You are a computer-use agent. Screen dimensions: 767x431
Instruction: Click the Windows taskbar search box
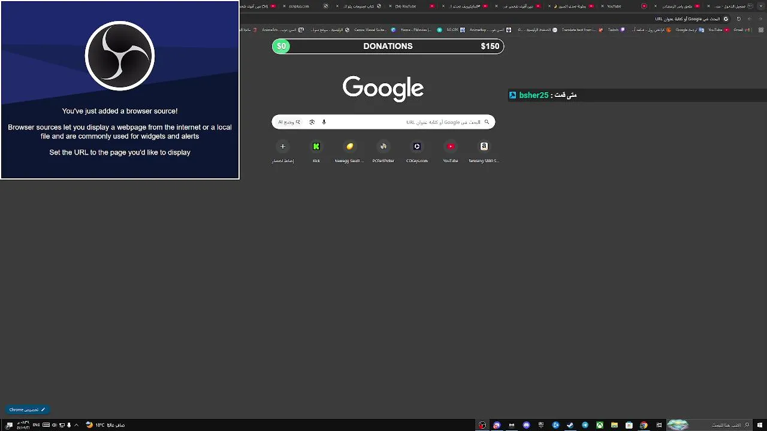click(x=709, y=425)
